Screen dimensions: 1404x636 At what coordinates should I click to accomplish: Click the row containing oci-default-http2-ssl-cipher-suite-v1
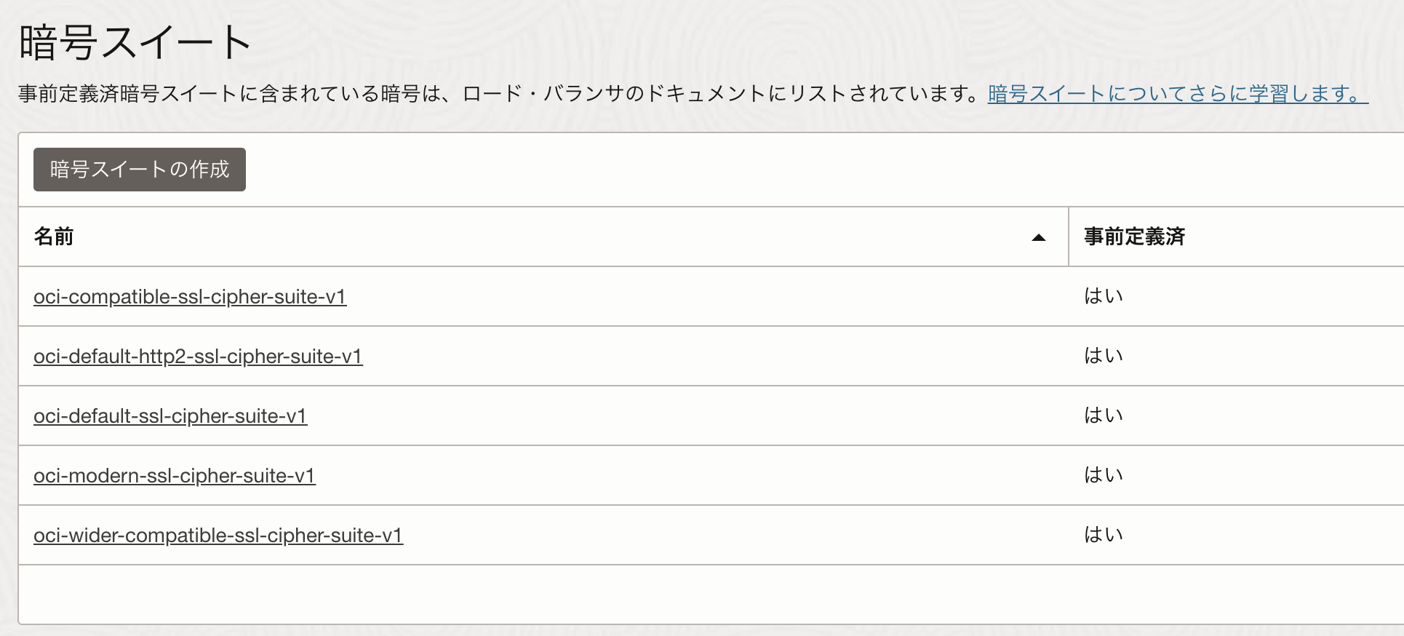pos(655,357)
